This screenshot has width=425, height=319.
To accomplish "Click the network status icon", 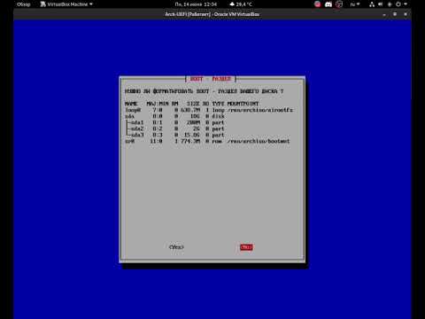I will click(372, 4).
